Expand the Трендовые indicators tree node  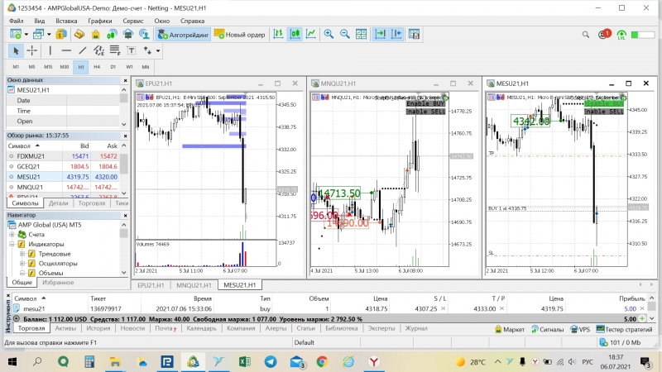(22, 254)
